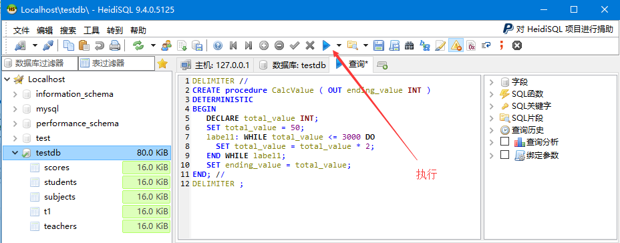Tick the 绑定参数 checkbox
The height and width of the screenshot is (243, 620).
click(x=504, y=155)
